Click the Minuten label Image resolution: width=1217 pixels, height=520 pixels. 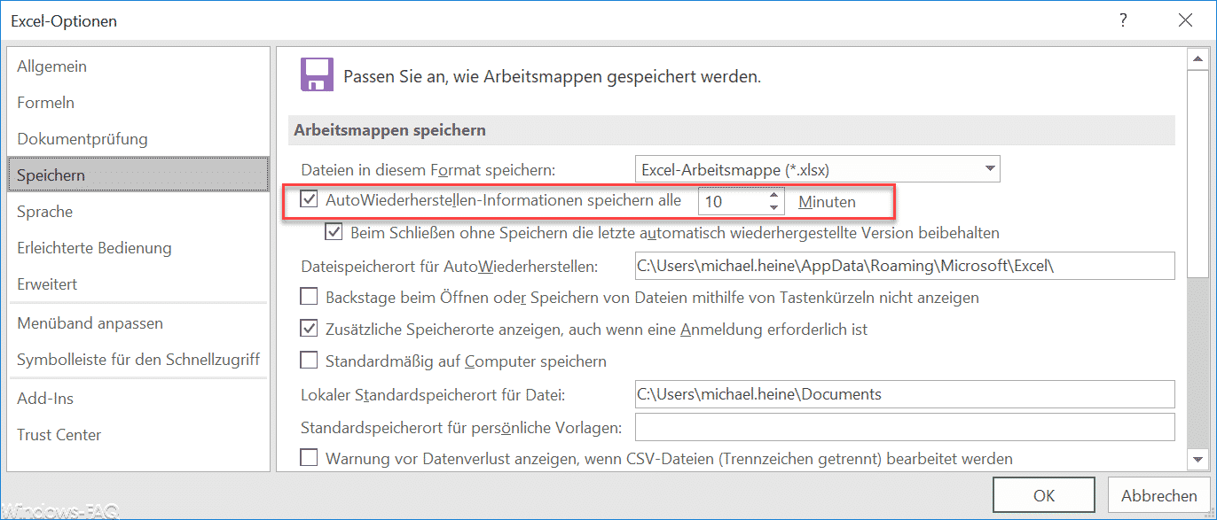[827, 202]
